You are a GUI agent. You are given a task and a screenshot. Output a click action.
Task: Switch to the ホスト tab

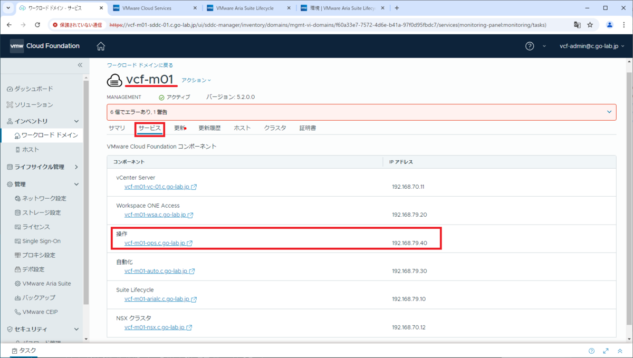[242, 128]
